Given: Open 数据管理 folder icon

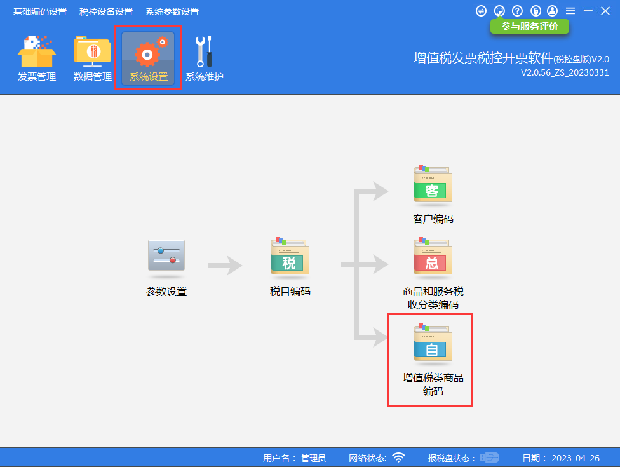Looking at the screenshot, I should tap(92, 52).
